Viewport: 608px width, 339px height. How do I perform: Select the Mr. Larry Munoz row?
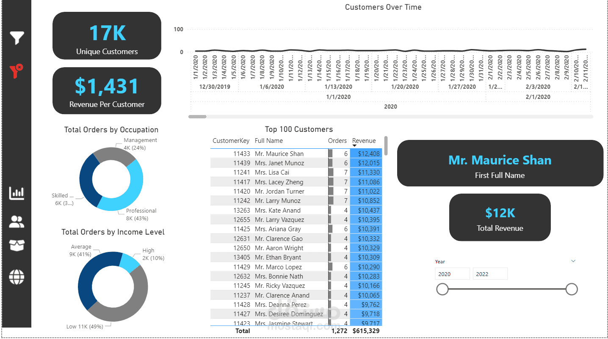(x=296, y=200)
